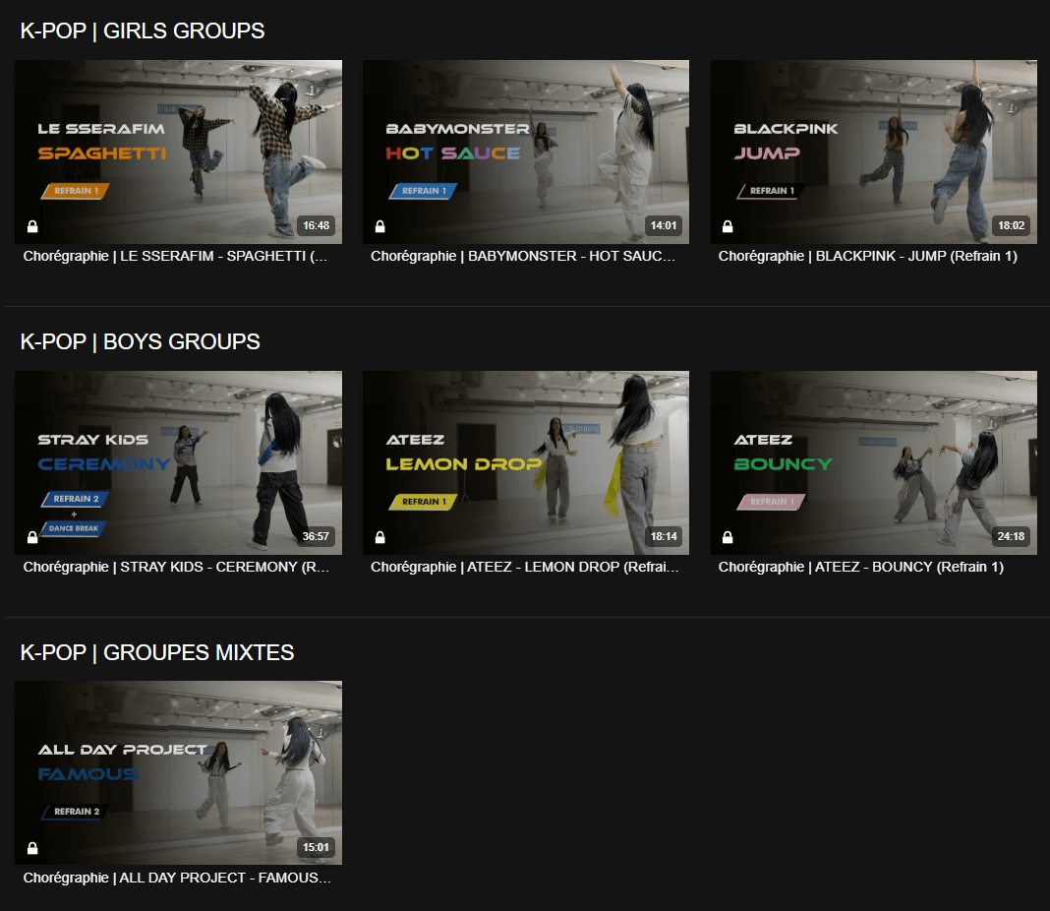Click lock icon on ATEEZ Lemon Drop thumbnail
Screen dimensions: 1050x911
tap(380, 538)
